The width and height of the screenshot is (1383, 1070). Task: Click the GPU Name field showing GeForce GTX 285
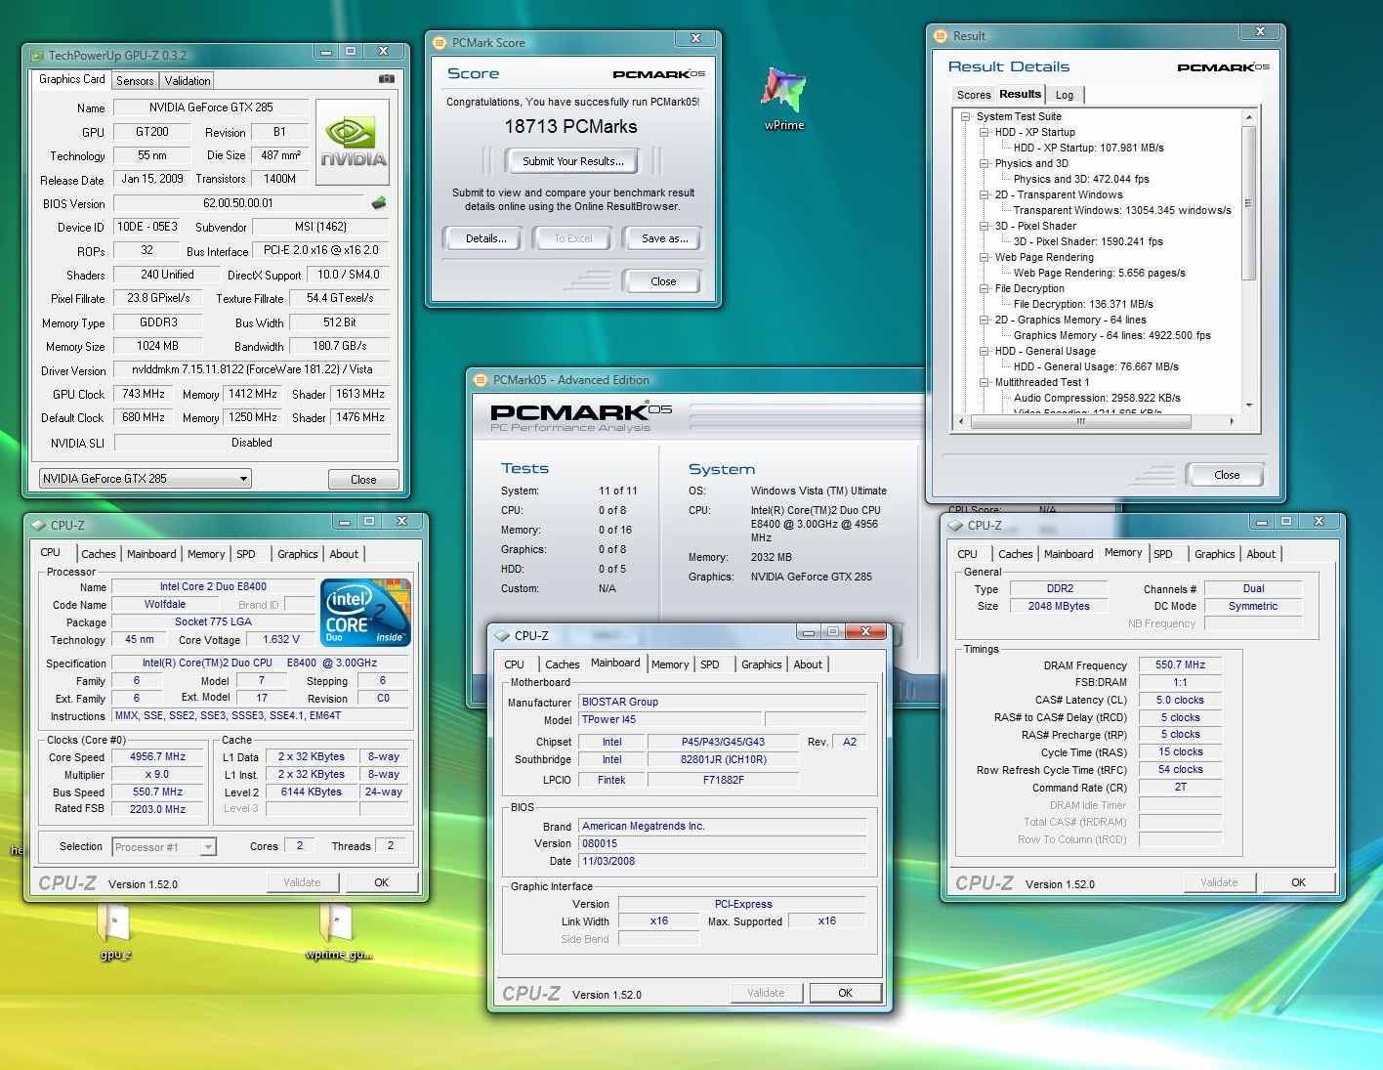[x=211, y=107]
